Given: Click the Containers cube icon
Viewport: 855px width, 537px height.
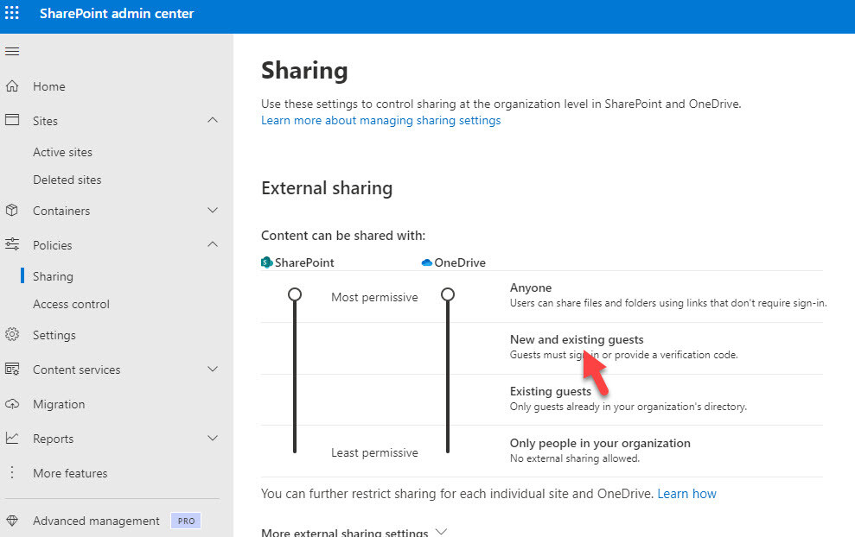Looking at the screenshot, I should (12, 211).
